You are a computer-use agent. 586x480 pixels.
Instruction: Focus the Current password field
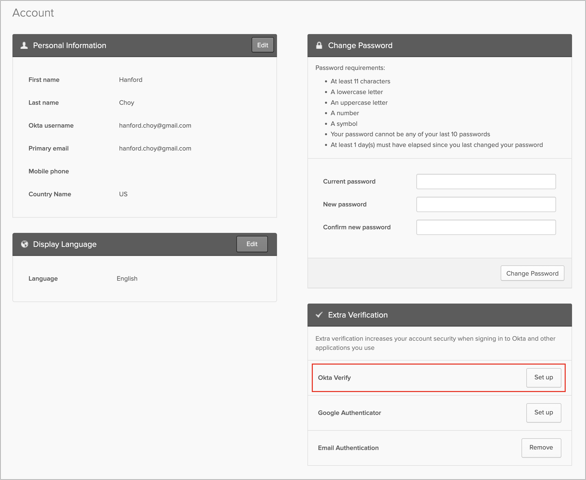pos(486,181)
